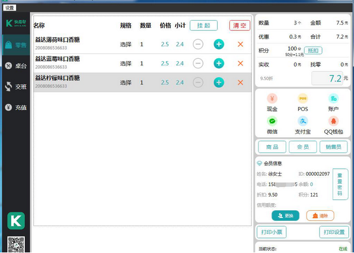Open 规格 选择 for 益达蓝莓味口香糖
This screenshot has width=354, height=253.
(126, 64)
